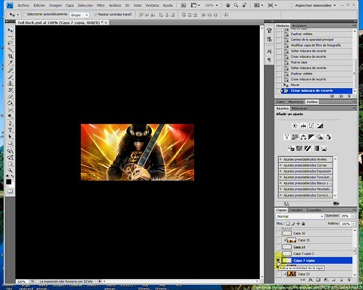The width and height of the screenshot is (363, 290).
Task: Uncheck Mostrar controles transf. checkbox
Action: pos(96,14)
